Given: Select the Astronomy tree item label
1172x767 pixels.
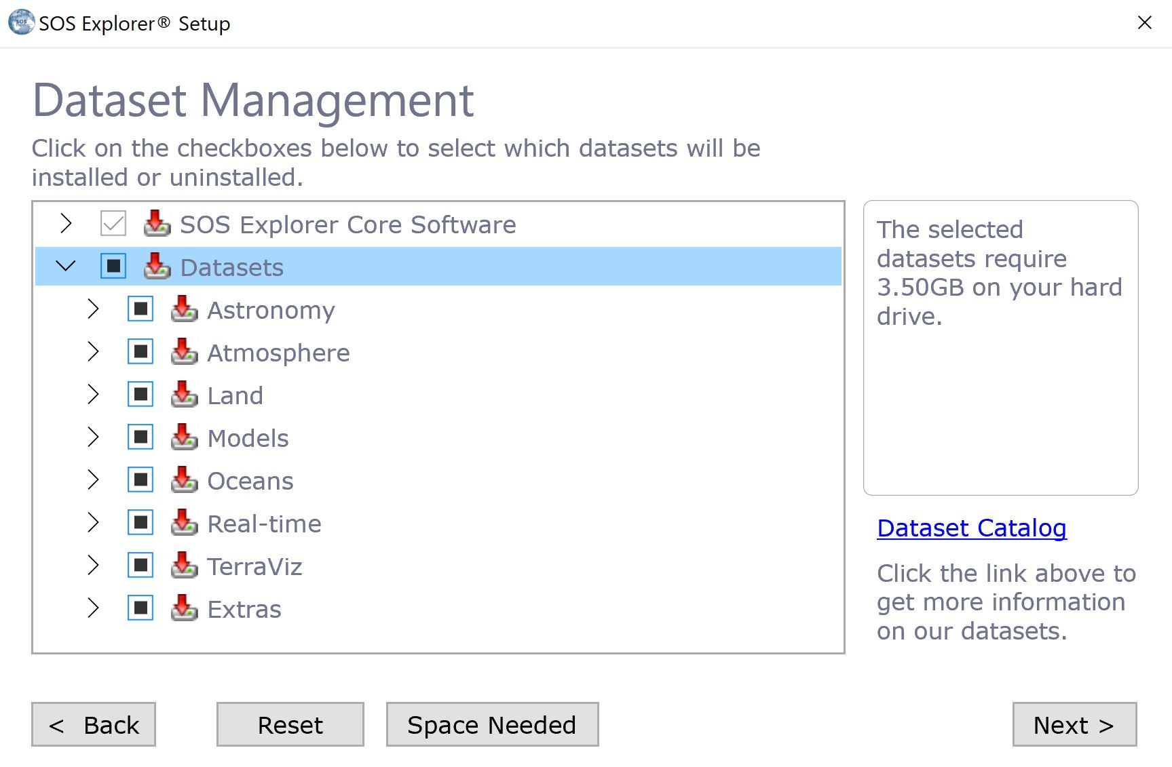Looking at the screenshot, I should pos(271,311).
